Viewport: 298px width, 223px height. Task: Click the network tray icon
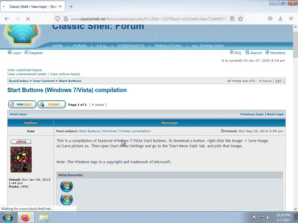tap(262, 217)
